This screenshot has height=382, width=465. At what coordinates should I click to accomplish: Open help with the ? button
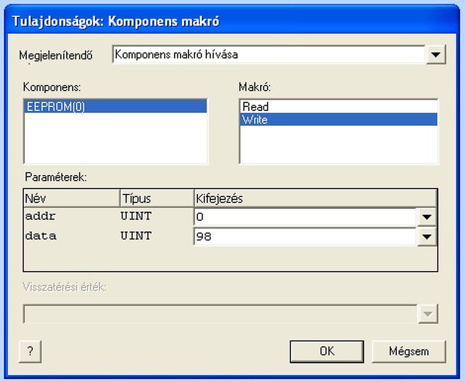30,351
